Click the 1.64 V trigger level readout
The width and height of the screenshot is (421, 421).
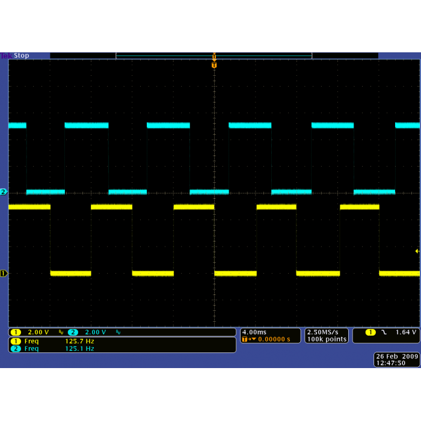point(406,332)
